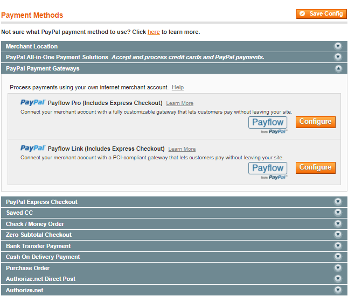Expand Cash On Delivery Payment arrow
Viewport: 348px width, 296px height.
point(338,257)
